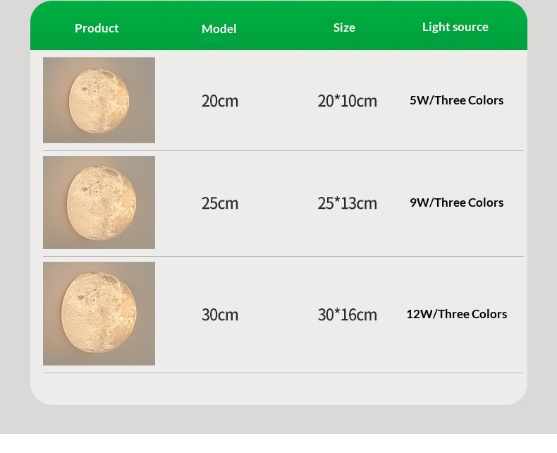The image size is (557, 453).
Task: Click the divider line under the 20cm row
Action: pyautogui.click(x=283, y=150)
